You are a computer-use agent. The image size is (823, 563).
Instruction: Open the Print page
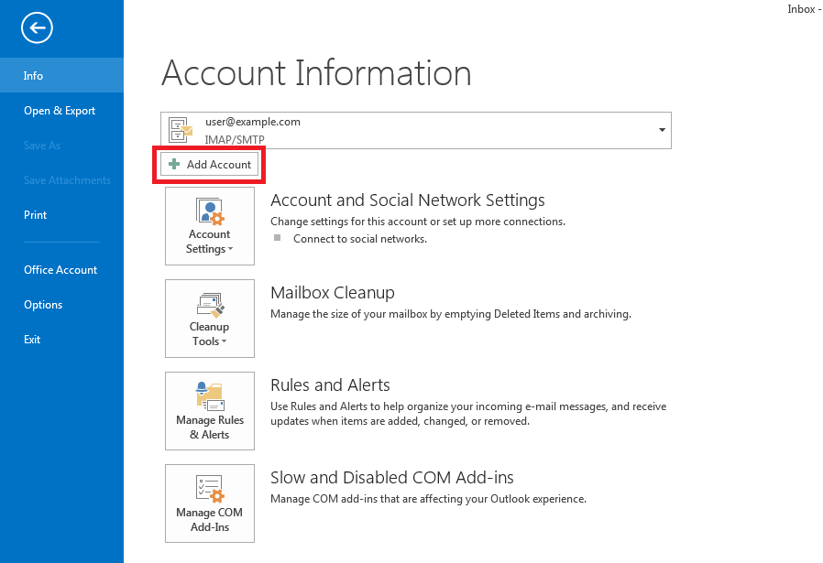tap(36, 215)
